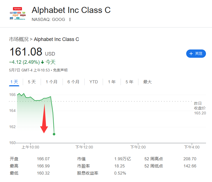
Task: Click the green down arrow beside 今天
Action: [x=43, y=62]
